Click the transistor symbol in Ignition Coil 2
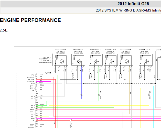 pyautogui.click(x=112, y=61)
